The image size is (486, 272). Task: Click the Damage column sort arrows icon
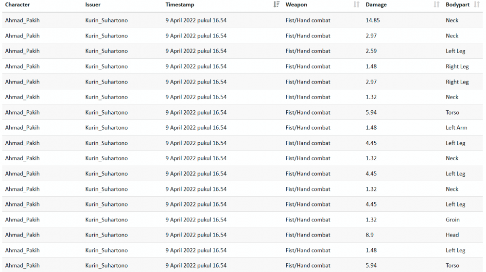coord(436,4)
